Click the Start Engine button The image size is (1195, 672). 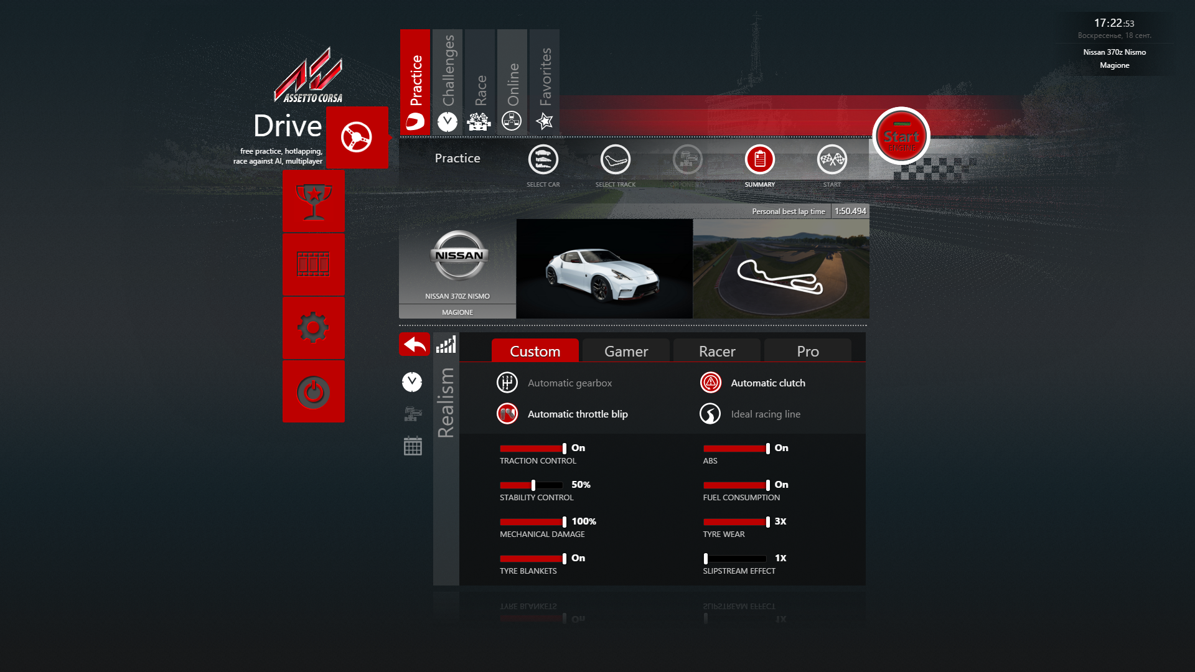(x=901, y=136)
